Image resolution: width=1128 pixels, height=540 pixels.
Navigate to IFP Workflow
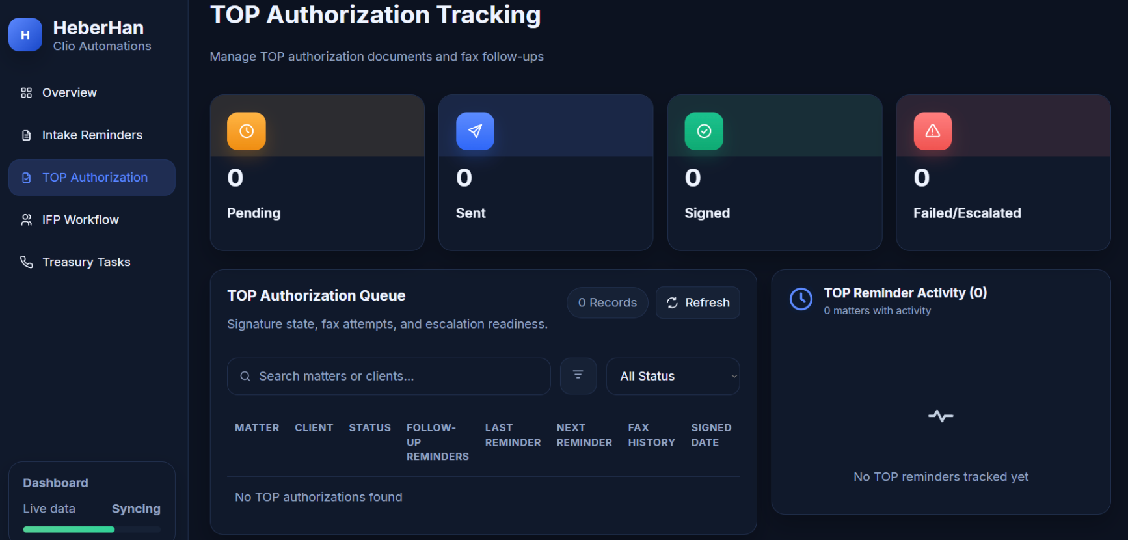coord(92,220)
